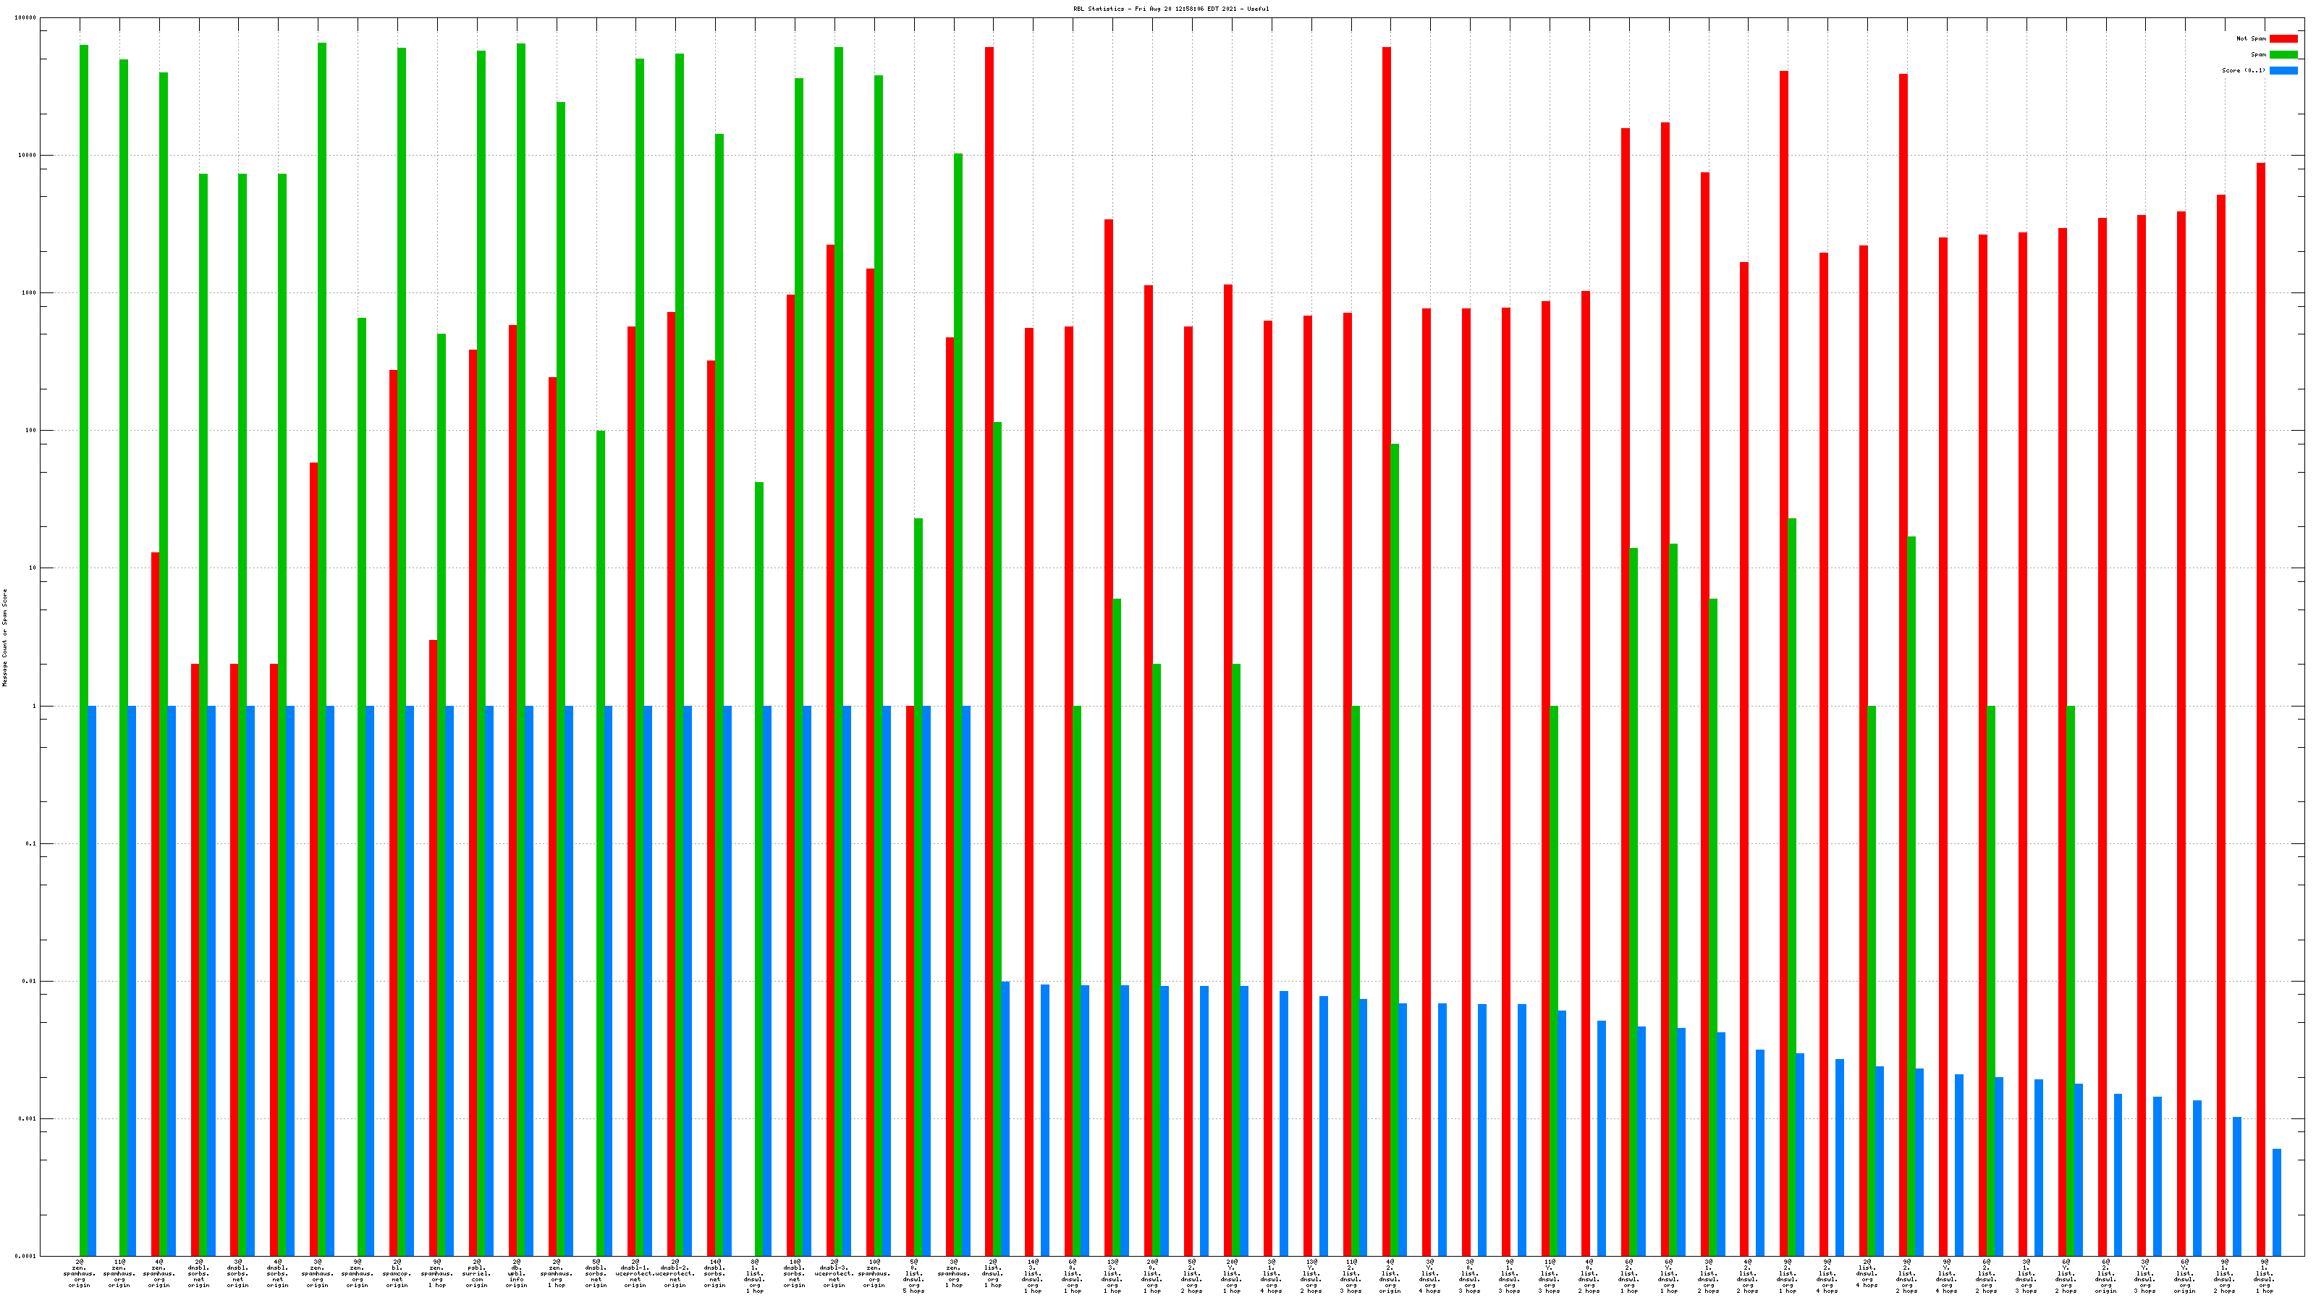This screenshot has width=2316, height=1303.
Task: Click the 11@ zen.spamhaus.org 1 hop label
Action: [119, 1273]
